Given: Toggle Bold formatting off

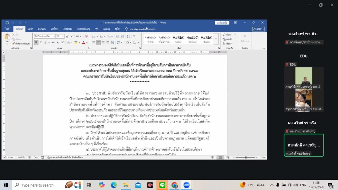Looking at the screenshot, I should tap(36, 43).
